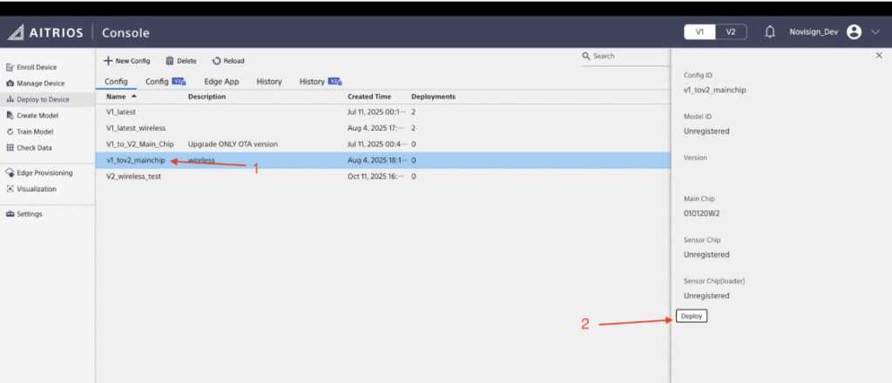Click the Delete trash icon
Image resolution: width=892 pixels, height=383 pixels.
(170, 61)
